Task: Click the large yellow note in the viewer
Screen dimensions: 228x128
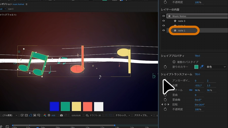Action: click(124, 61)
